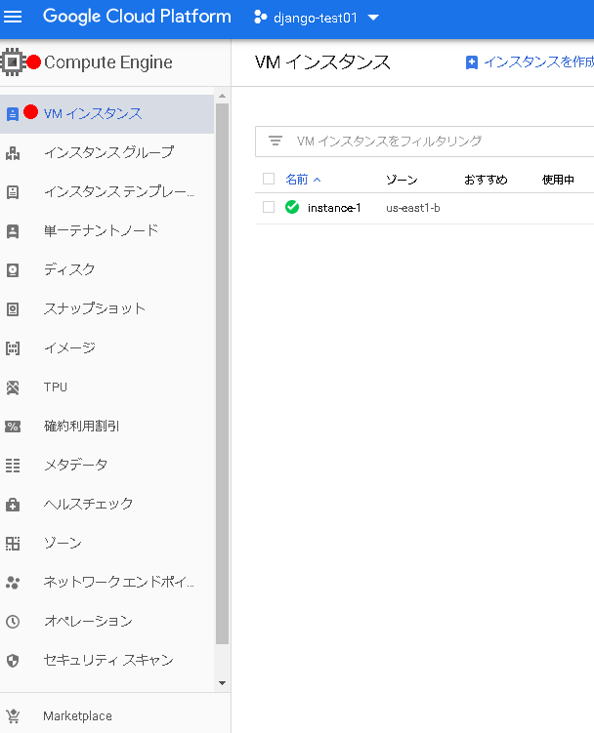Screen dimensions: 594x733
Task: Open the hamburger navigation menu
Action: pos(13,18)
